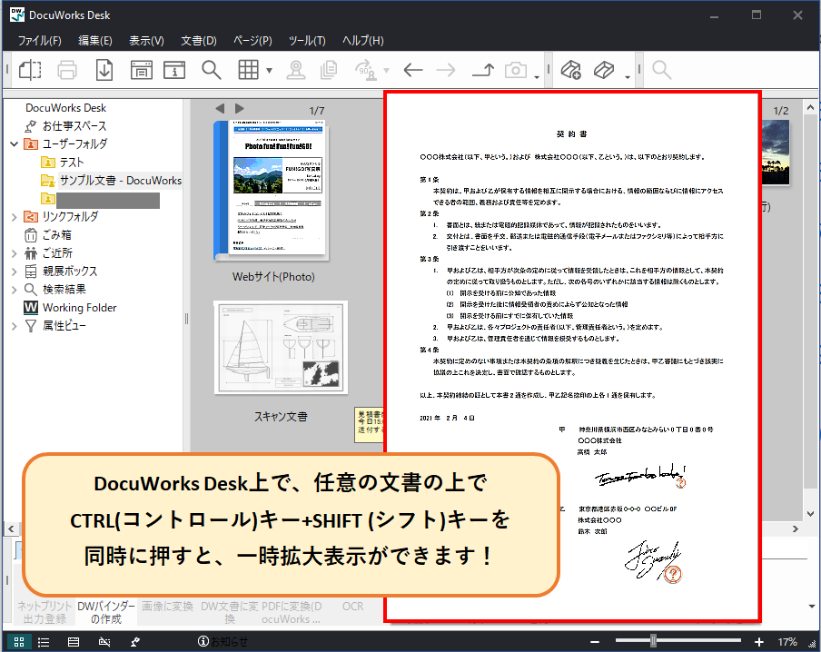This screenshot has width=821, height=652.
Task: Go back with the left arrow icon
Action: [x=413, y=70]
